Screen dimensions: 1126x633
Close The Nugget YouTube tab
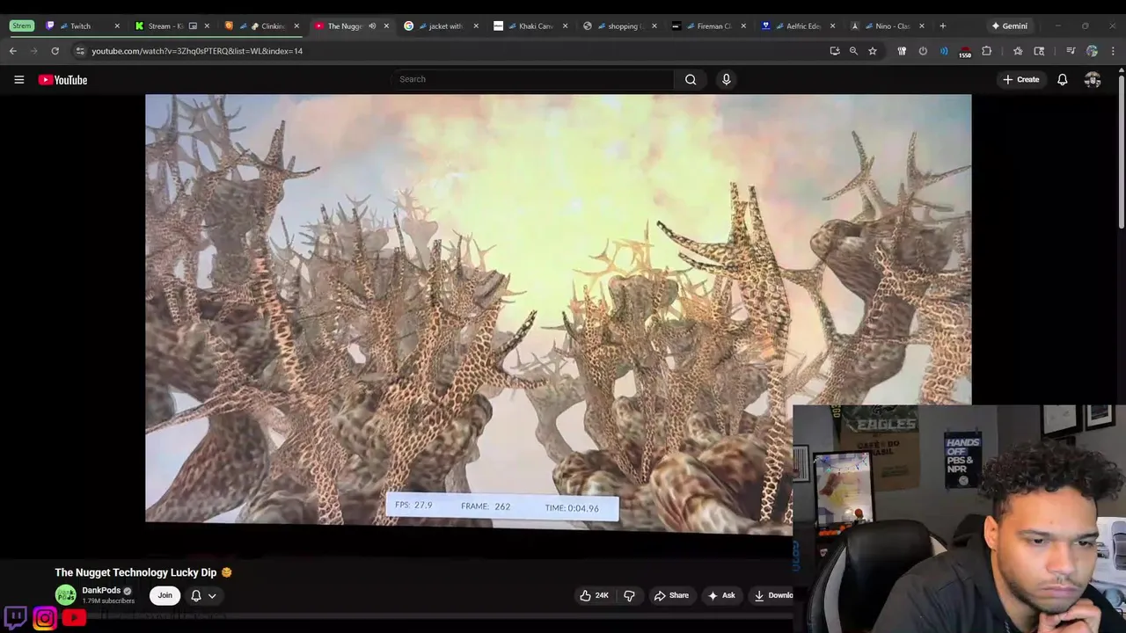click(386, 25)
